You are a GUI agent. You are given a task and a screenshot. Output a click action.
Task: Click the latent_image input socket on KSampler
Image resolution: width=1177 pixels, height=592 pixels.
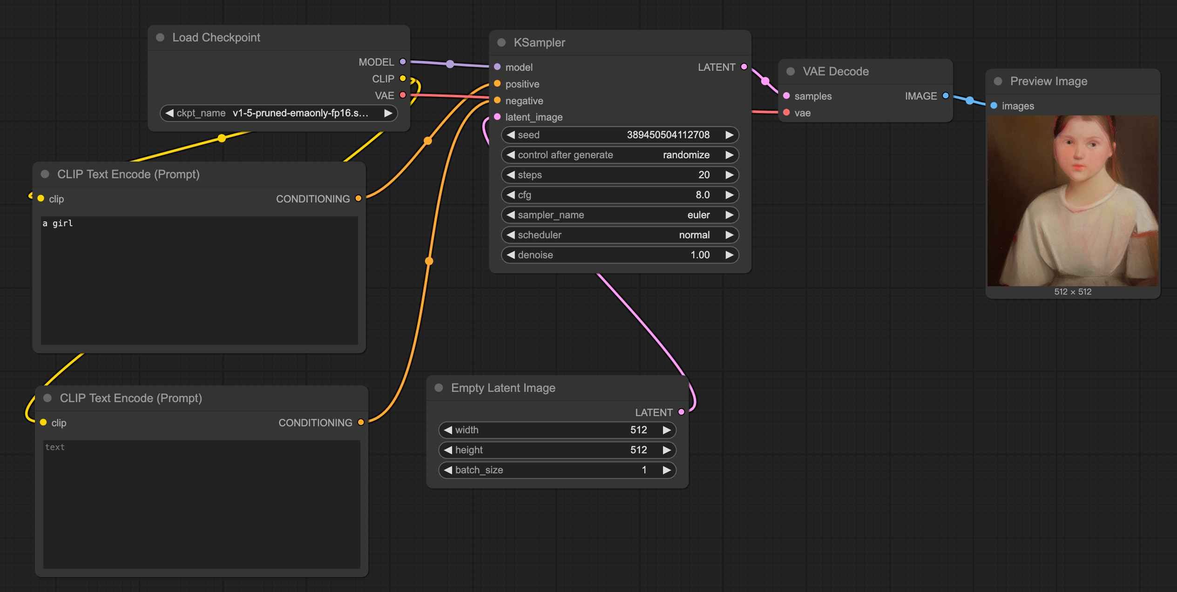pos(497,117)
